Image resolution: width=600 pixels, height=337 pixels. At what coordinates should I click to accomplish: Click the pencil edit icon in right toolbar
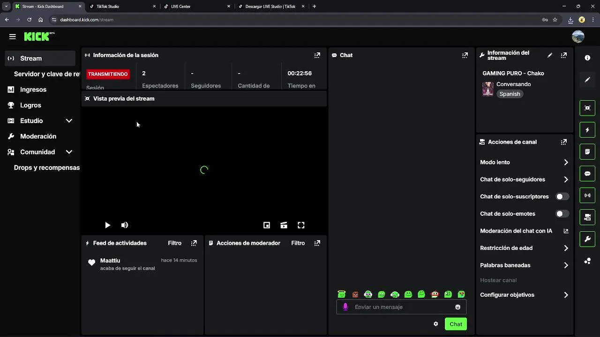587,80
